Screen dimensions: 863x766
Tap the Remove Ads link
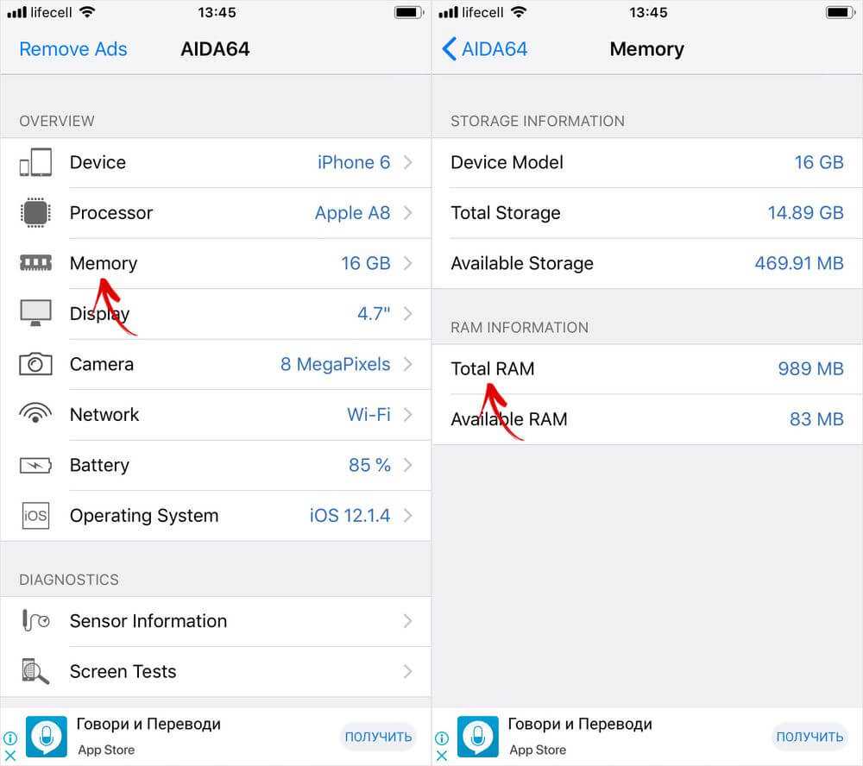point(73,49)
